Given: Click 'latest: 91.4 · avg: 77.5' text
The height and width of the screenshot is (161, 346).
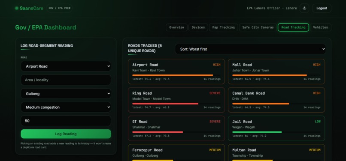Looking at the screenshot, I should click(151, 79).
